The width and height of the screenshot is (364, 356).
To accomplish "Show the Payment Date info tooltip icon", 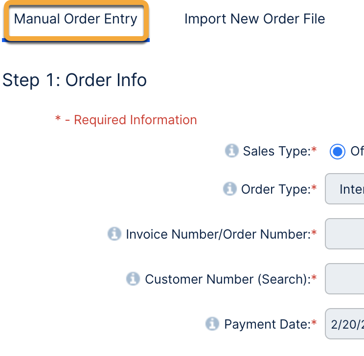I will [212, 324].
